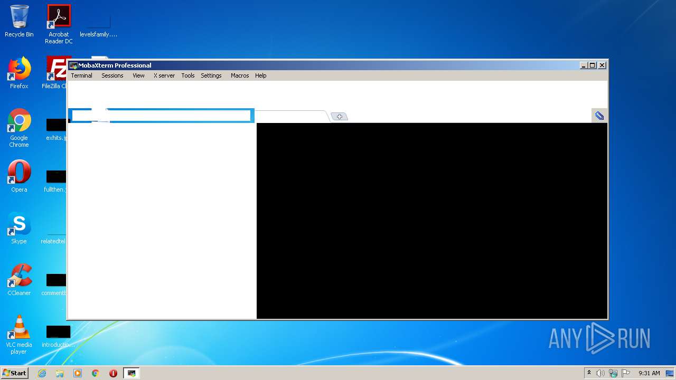Launch Firefox from the desktop

pyautogui.click(x=19, y=73)
